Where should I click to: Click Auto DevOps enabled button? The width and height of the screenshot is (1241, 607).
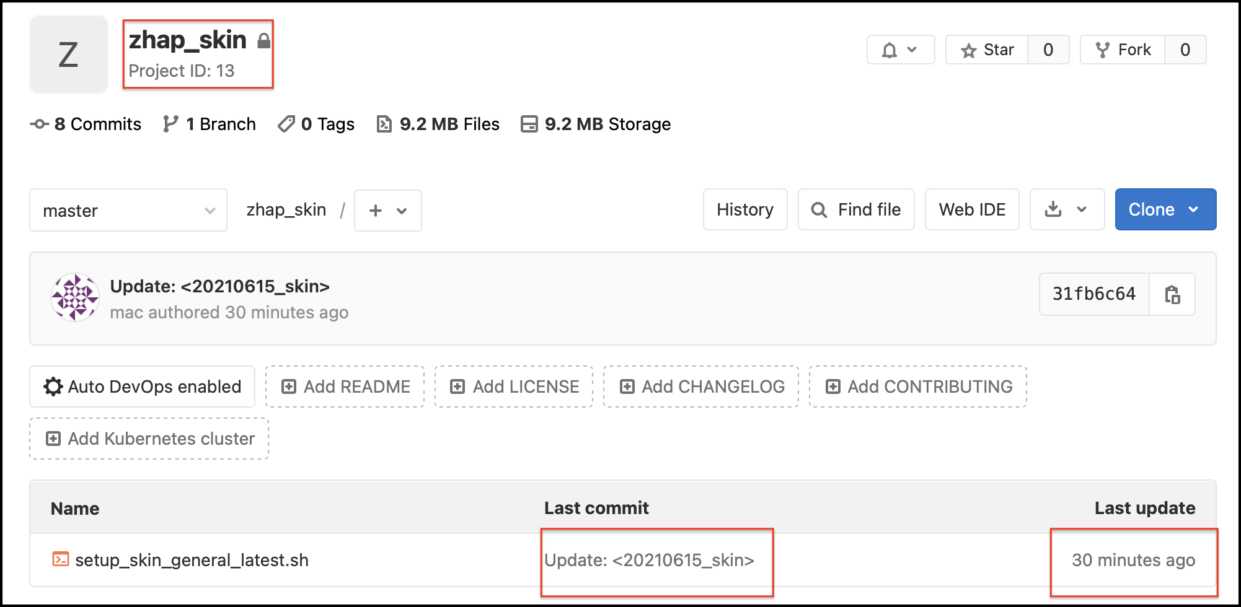tap(142, 386)
